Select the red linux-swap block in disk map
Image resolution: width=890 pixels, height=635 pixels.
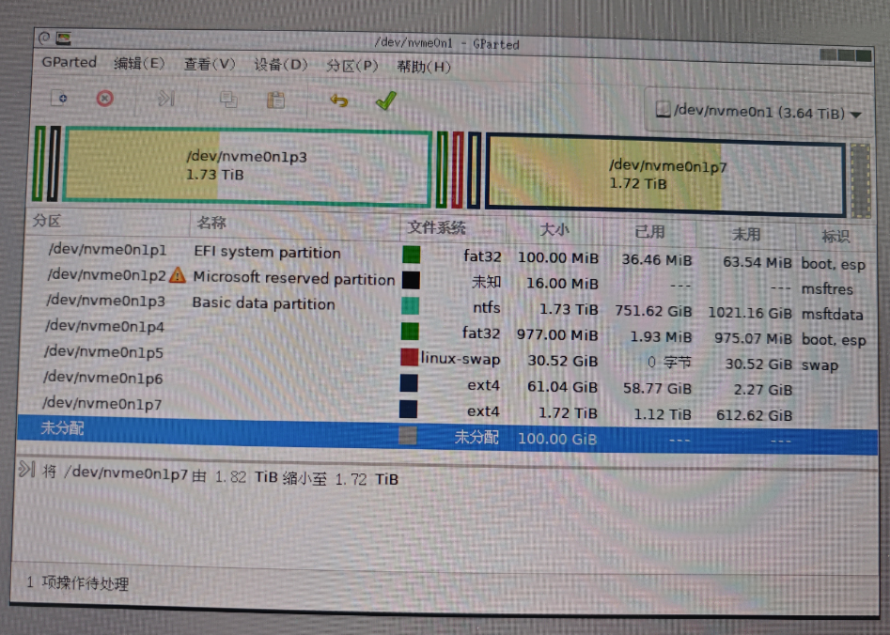pos(458,169)
